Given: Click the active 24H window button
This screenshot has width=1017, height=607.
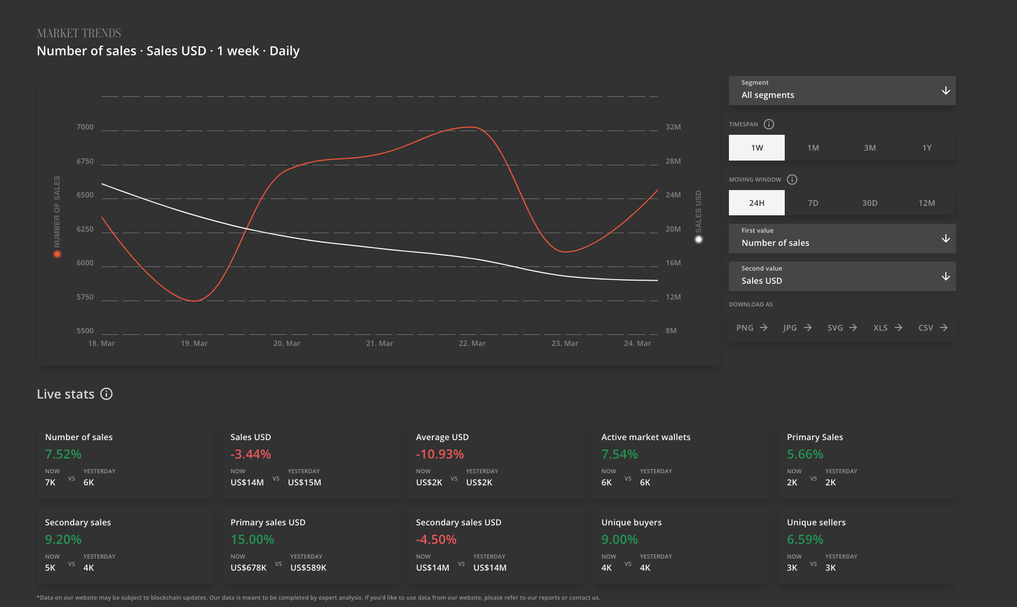Looking at the screenshot, I should (757, 203).
